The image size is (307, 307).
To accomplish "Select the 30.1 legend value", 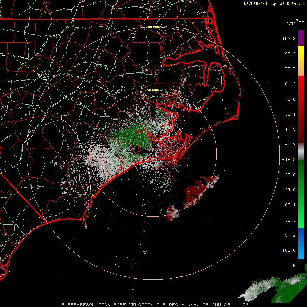I will click(290, 114).
